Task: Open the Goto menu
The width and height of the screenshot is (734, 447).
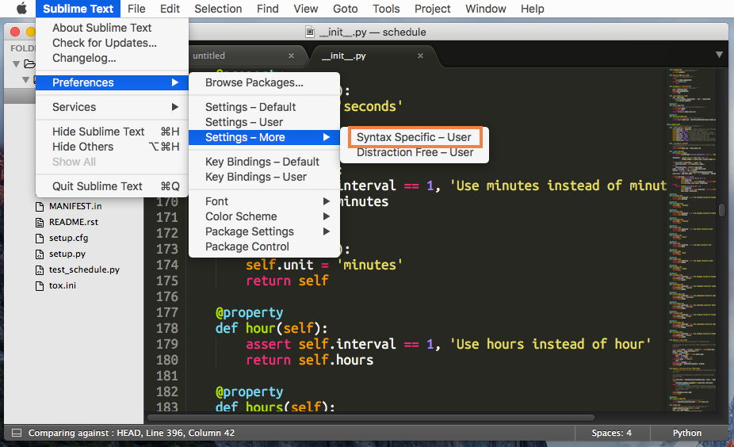Action: (x=346, y=9)
